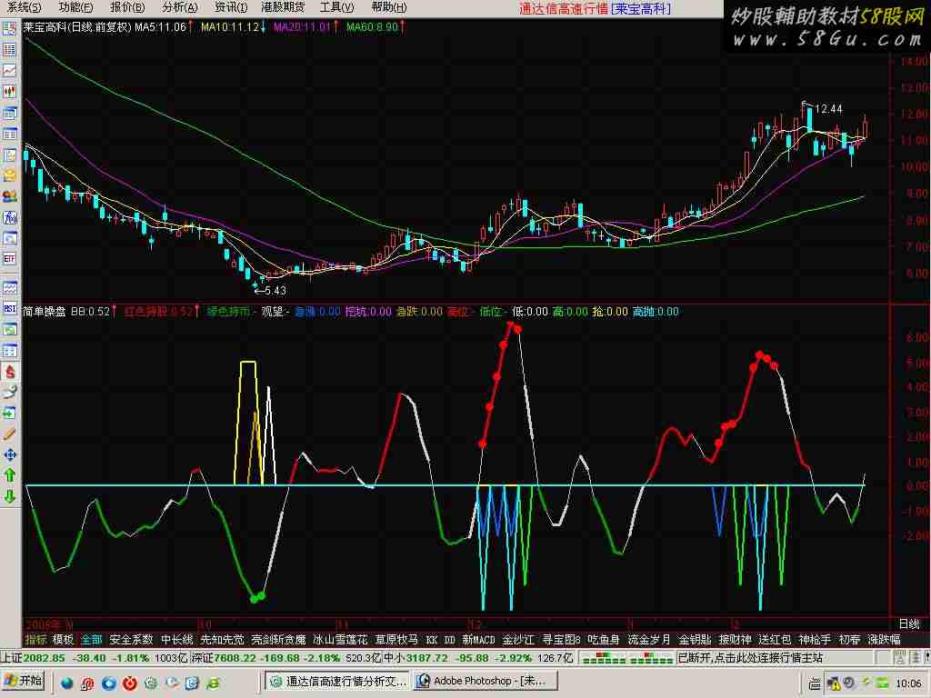Click the RSI indicator icon in left toolbar
Screen dimensions: 931x698
tap(9, 309)
